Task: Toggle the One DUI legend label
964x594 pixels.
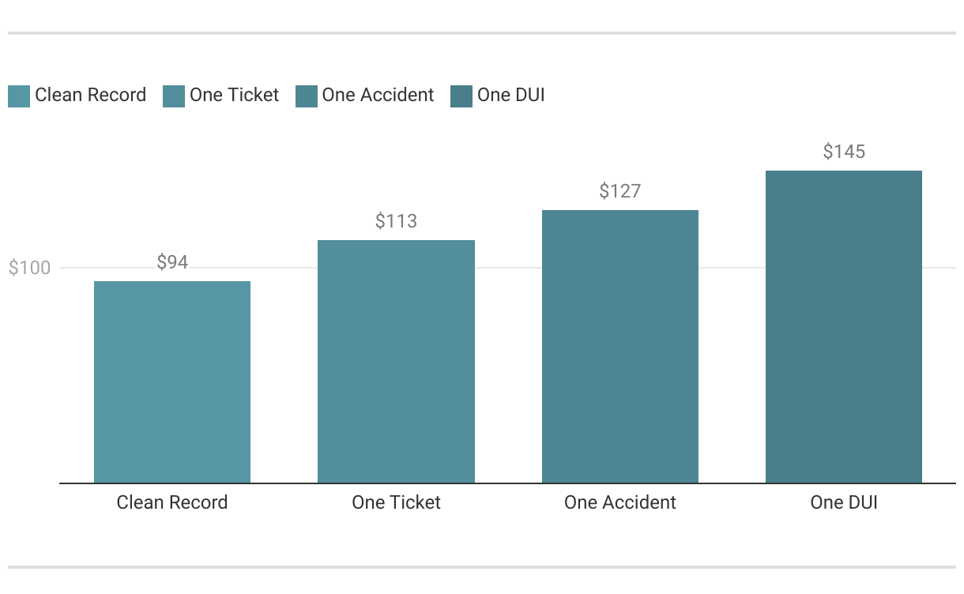Action: [511, 96]
